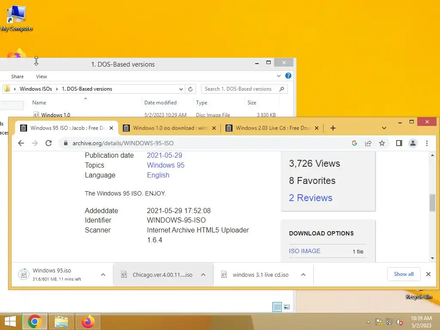Open Firefox from the taskbar

pos(88,321)
